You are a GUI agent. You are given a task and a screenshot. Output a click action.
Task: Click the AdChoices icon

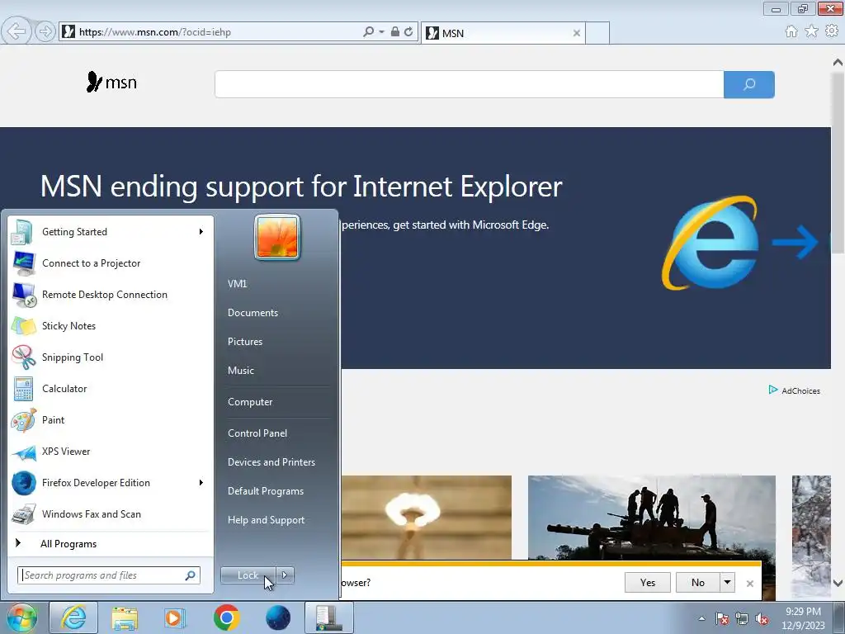click(773, 390)
